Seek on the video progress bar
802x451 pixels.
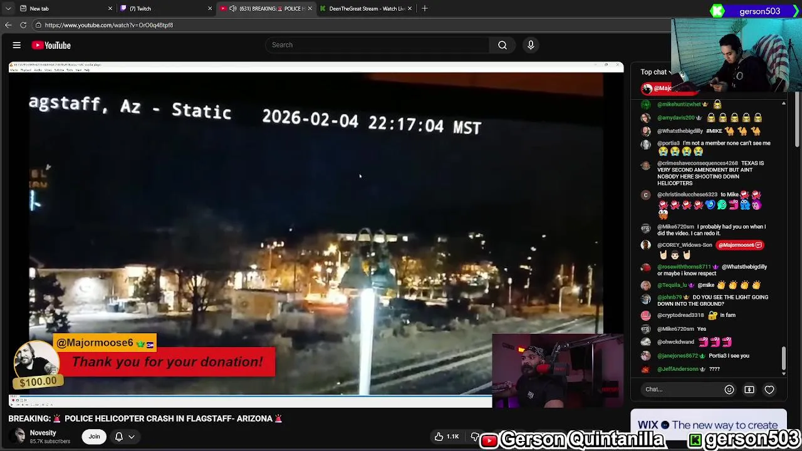tap(251, 395)
